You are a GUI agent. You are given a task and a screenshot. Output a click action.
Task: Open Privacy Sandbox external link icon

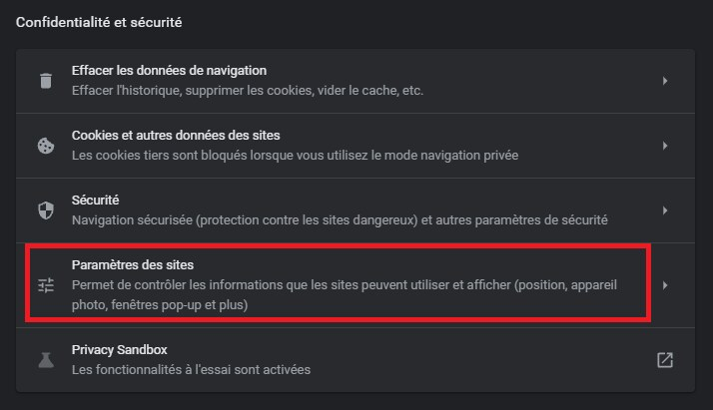point(665,360)
